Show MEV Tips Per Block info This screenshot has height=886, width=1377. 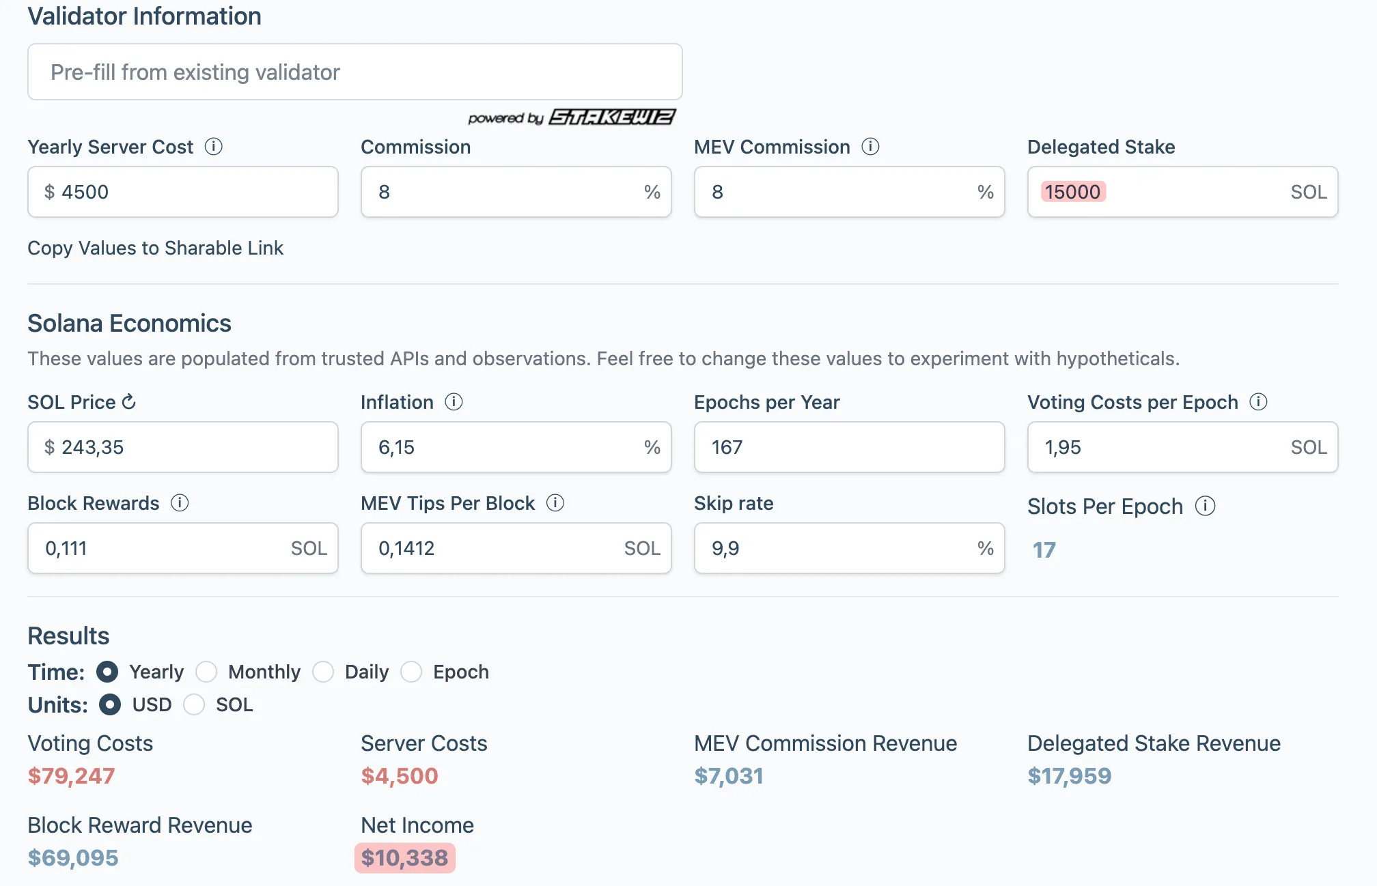(x=555, y=503)
